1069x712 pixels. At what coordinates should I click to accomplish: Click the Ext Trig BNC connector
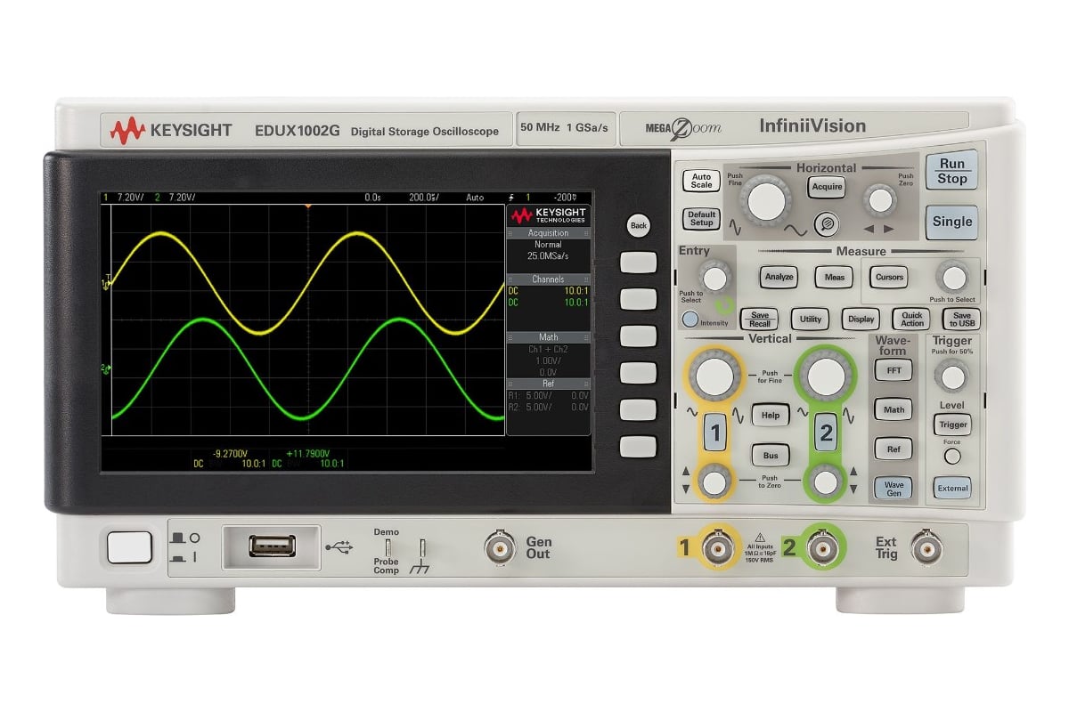coord(928,546)
